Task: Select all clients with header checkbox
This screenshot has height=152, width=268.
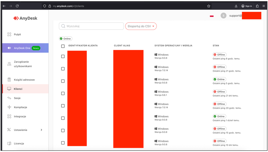Action: pyautogui.click(x=63, y=46)
